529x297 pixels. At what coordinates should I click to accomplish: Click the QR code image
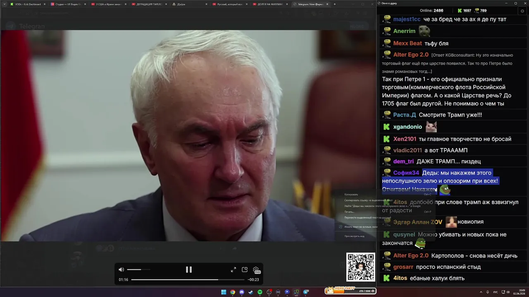click(x=361, y=267)
